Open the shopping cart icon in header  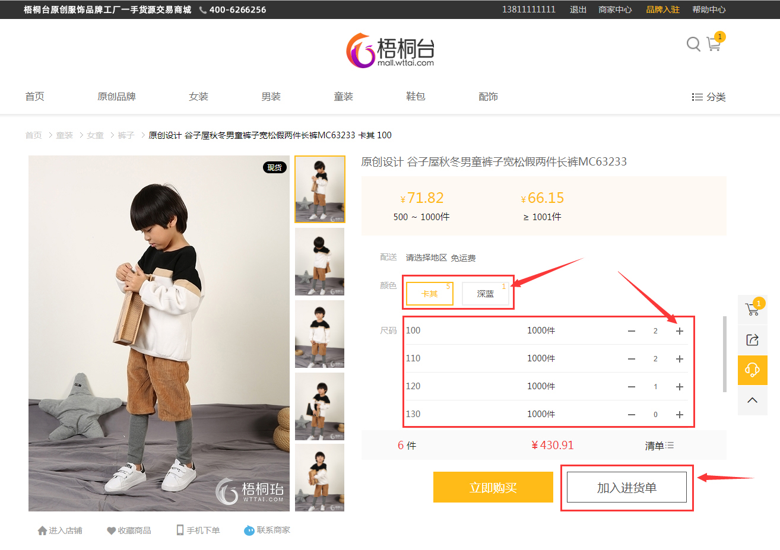click(714, 44)
